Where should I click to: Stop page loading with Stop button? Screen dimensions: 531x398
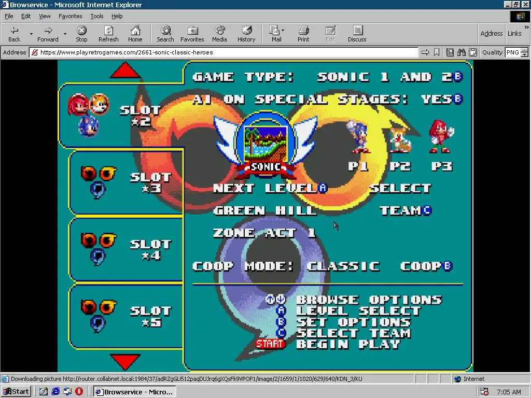click(x=81, y=34)
